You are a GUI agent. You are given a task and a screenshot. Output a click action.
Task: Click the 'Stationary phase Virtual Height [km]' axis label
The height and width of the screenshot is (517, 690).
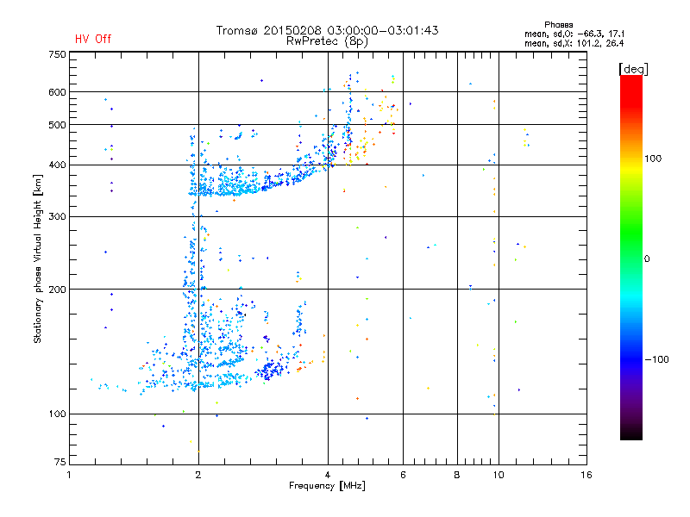click(x=38, y=258)
